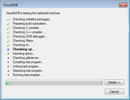Click the green tick for Checking C++ compiler
Screen dimensions: 130x100
8,32
